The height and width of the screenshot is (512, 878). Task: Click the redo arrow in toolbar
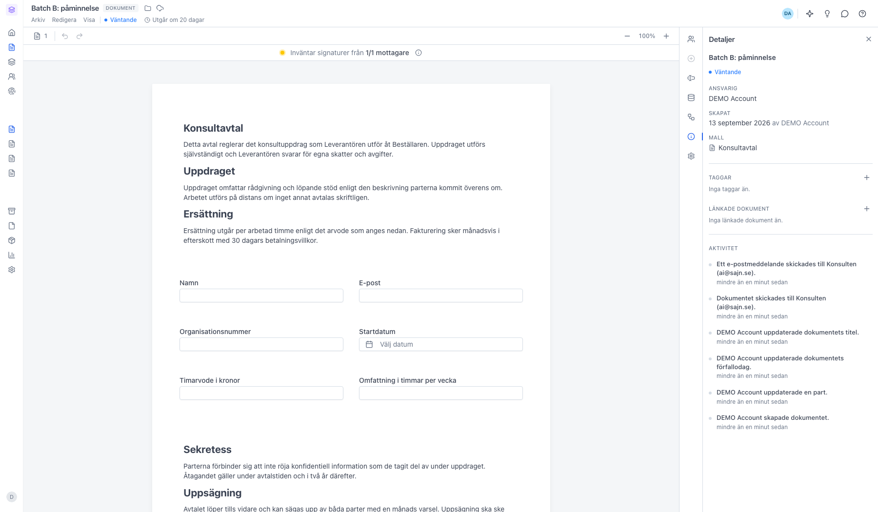click(x=80, y=36)
